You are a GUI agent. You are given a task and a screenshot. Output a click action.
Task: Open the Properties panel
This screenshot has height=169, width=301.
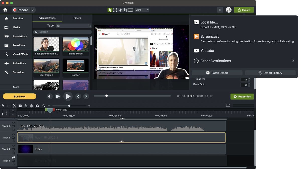click(x=242, y=97)
